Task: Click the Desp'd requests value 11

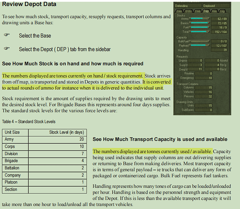Action: click(195, 69)
